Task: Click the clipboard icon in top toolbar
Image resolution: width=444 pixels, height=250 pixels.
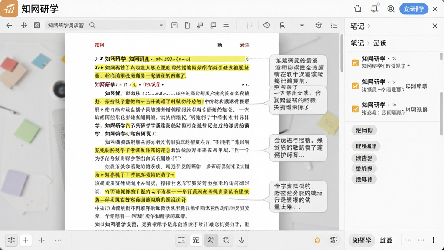Action: click(187, 25)
